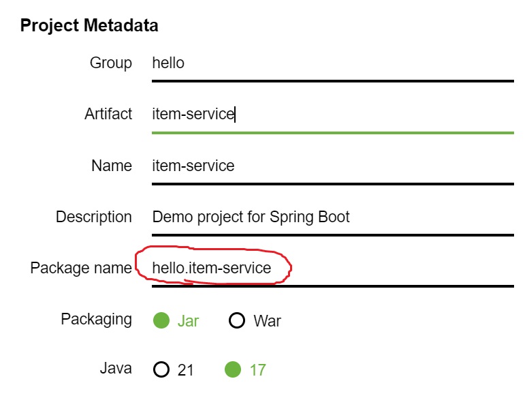Select the Java 17 radio circle
This screenshot has height=396, width=527.
click(233, 370)
